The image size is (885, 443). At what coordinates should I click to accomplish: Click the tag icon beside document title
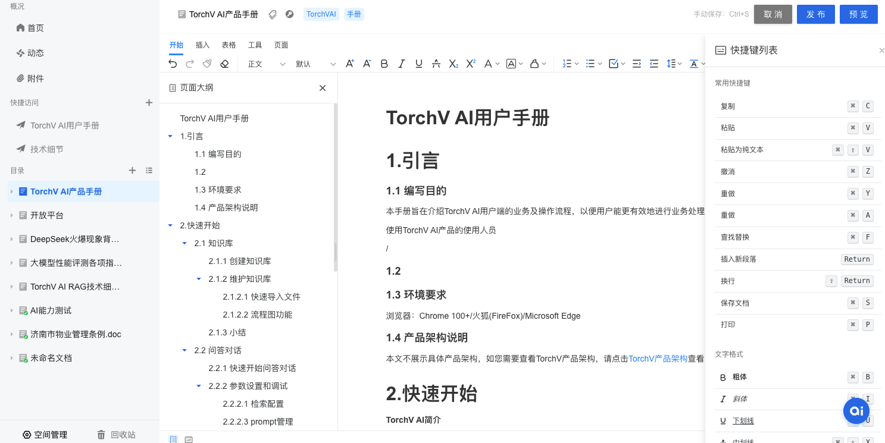[x=273, y=14]
